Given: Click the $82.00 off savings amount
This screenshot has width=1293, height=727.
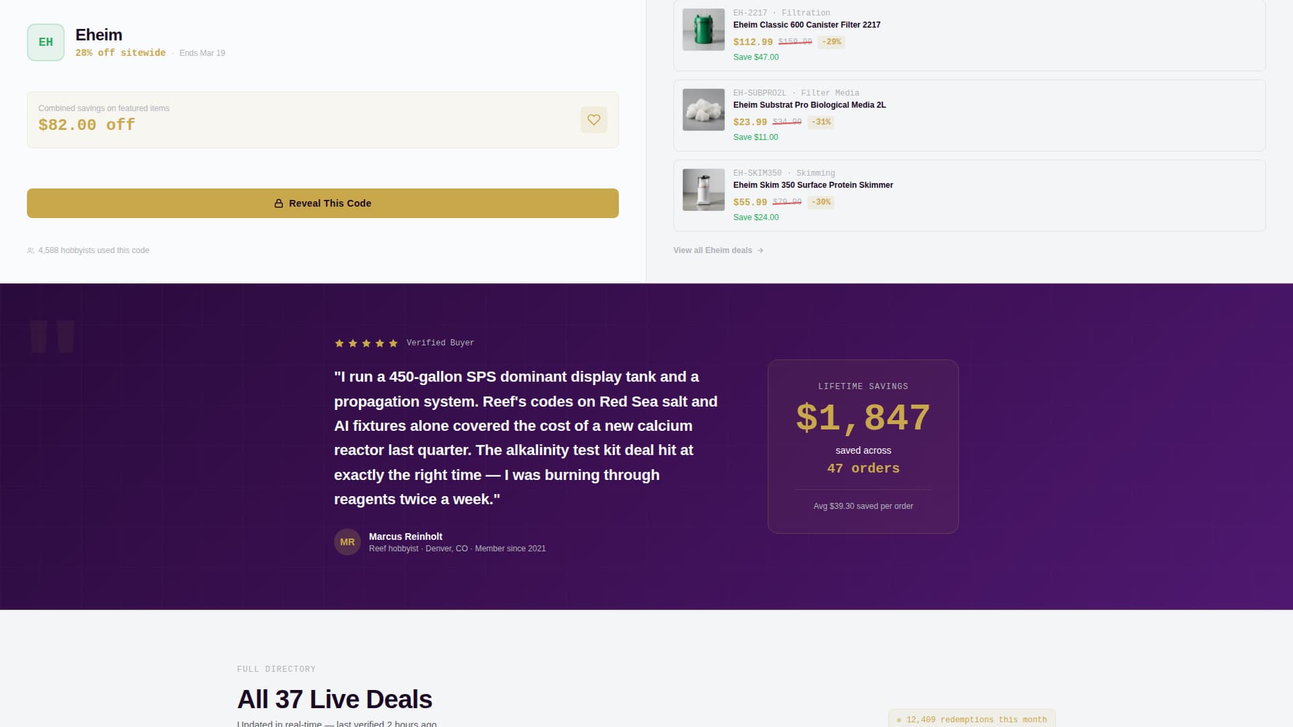Looking at the screenshot, I should coord(87,125).
